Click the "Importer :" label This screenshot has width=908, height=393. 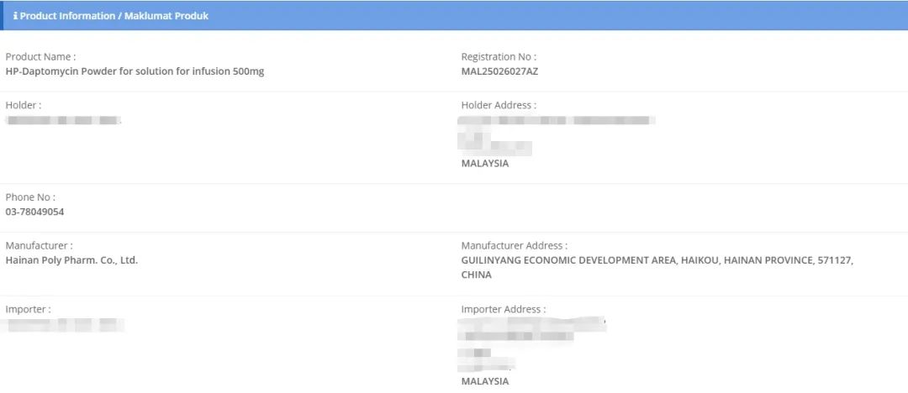coord(28,310)
